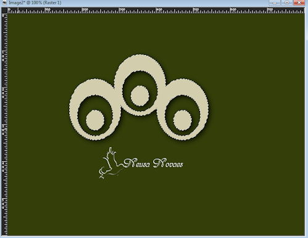The width and height of the screenshot is (308, 238).
Task: Maximize the Image2 window
Action: pos(287,2)
